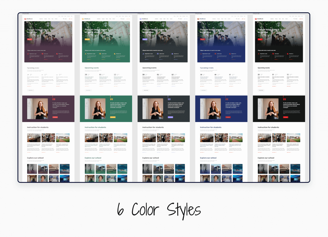Open Campus nav item in green mockup
Viewport: 328px width, 237px height.
click(103, 19)
